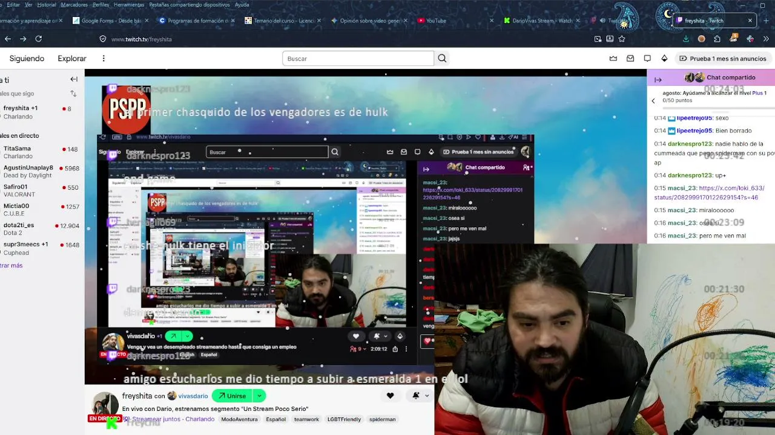Click the spiderman tag

382,419
